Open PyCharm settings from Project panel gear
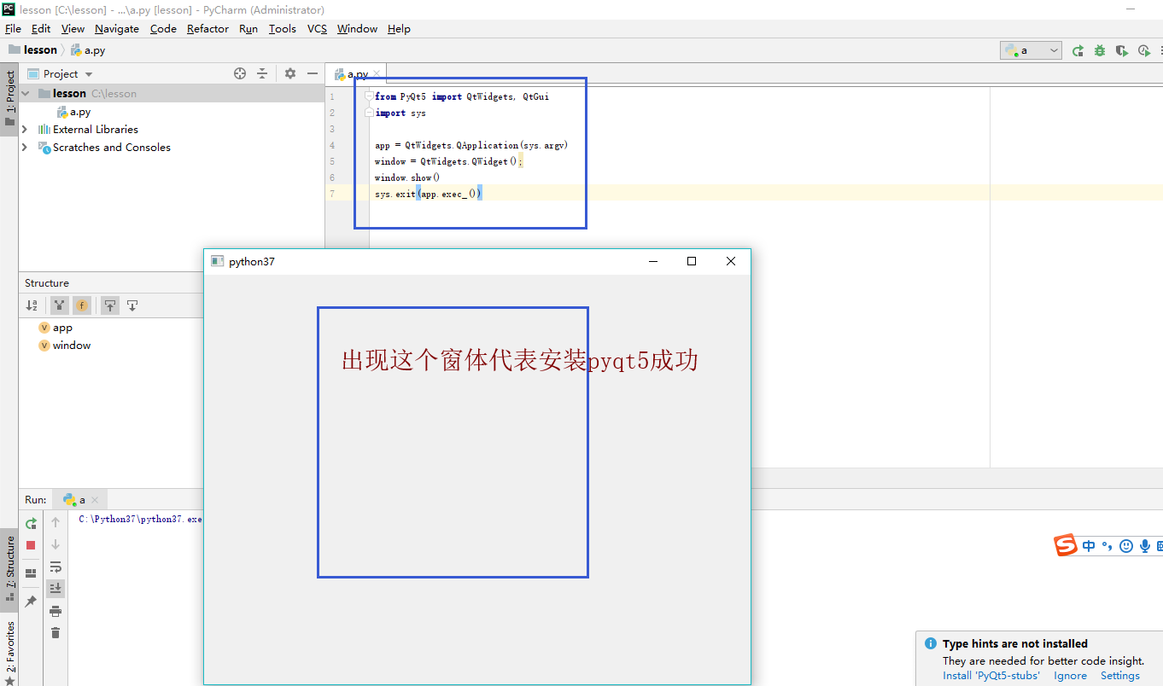The width and height of the screenshot is (1163, 686). [289, 73]
